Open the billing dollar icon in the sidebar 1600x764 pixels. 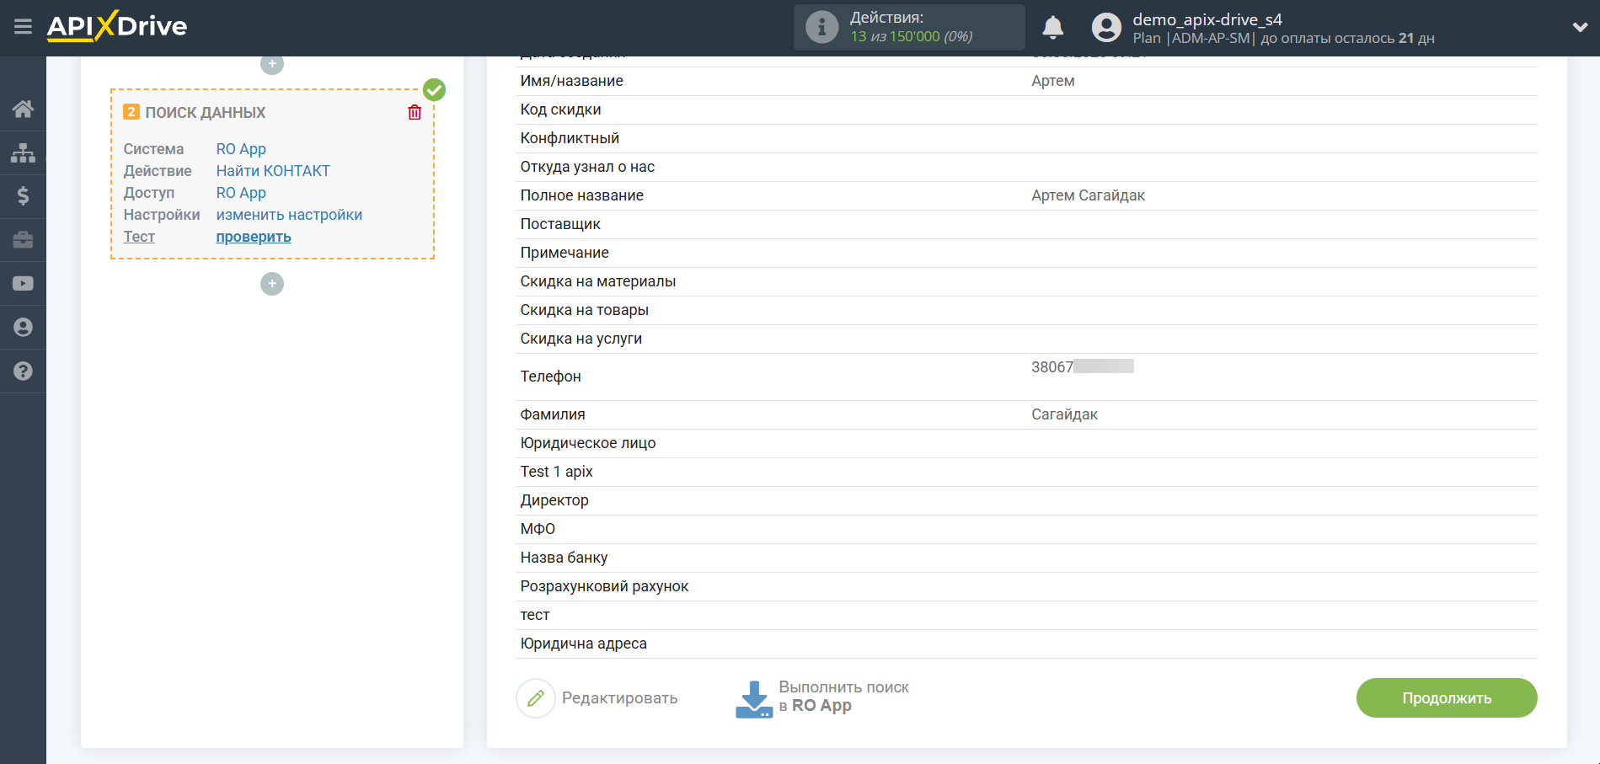pos(23,196)
